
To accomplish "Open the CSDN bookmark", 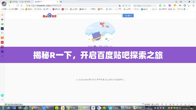I will pos(65,9).
